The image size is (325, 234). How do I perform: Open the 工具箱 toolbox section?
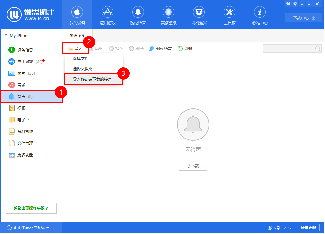(229, 15)
